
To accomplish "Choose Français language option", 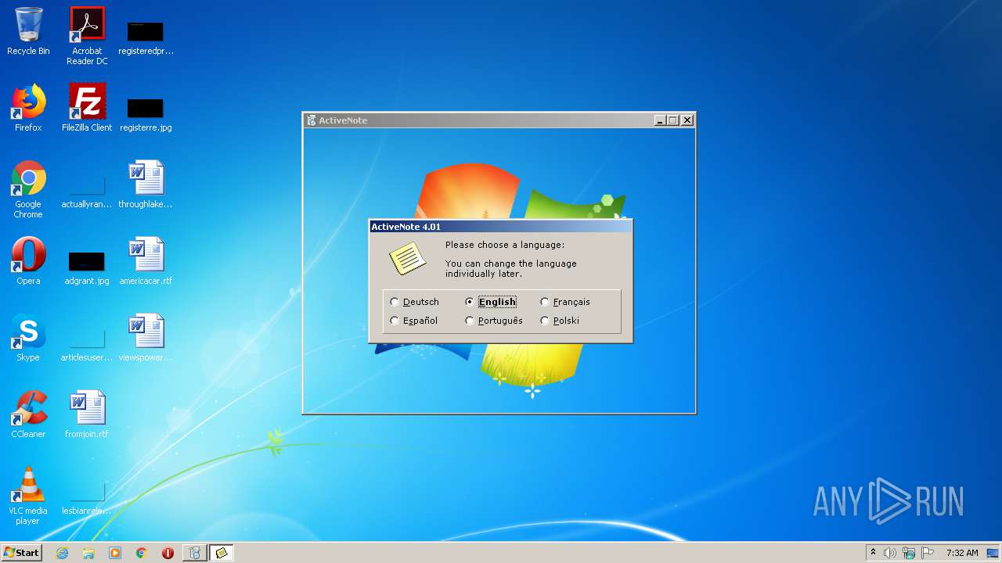I will pos(565,302).
